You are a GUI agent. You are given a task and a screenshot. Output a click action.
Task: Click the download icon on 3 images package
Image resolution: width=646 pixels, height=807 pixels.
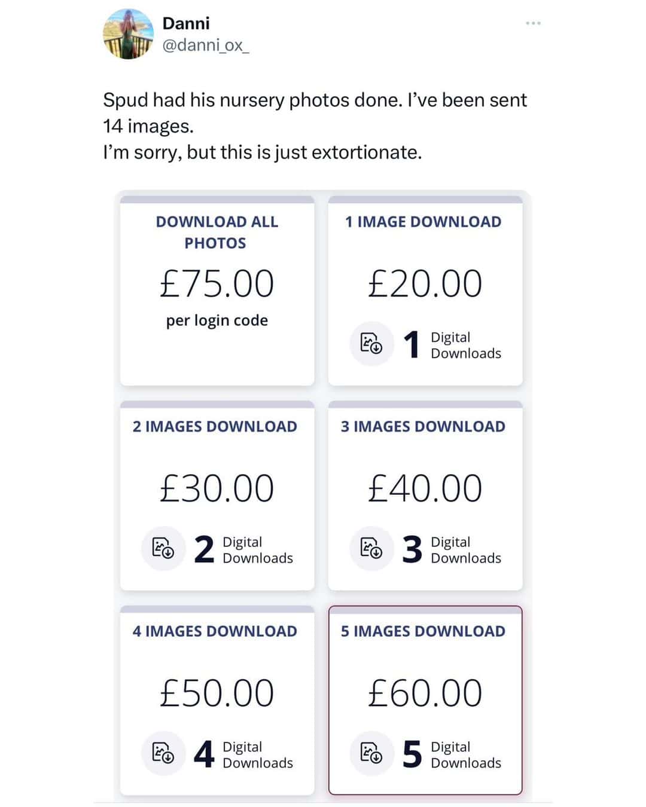(x=371, y=548)
